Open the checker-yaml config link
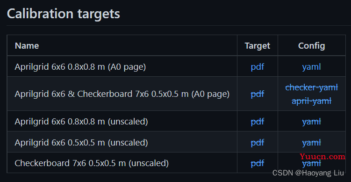Screen dimensions: 351x182 (311, 87)
